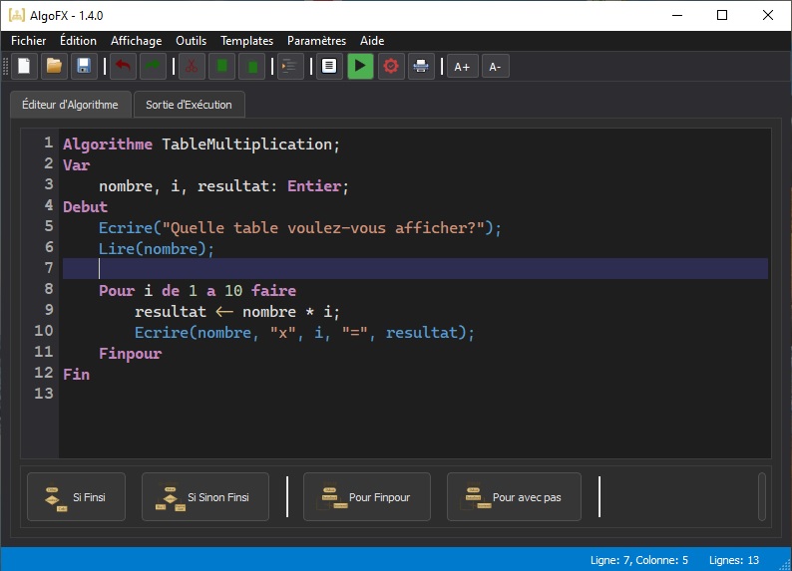792x571 pixels.
Task: Click the template panel scrollbar
Action: [762, 497]
